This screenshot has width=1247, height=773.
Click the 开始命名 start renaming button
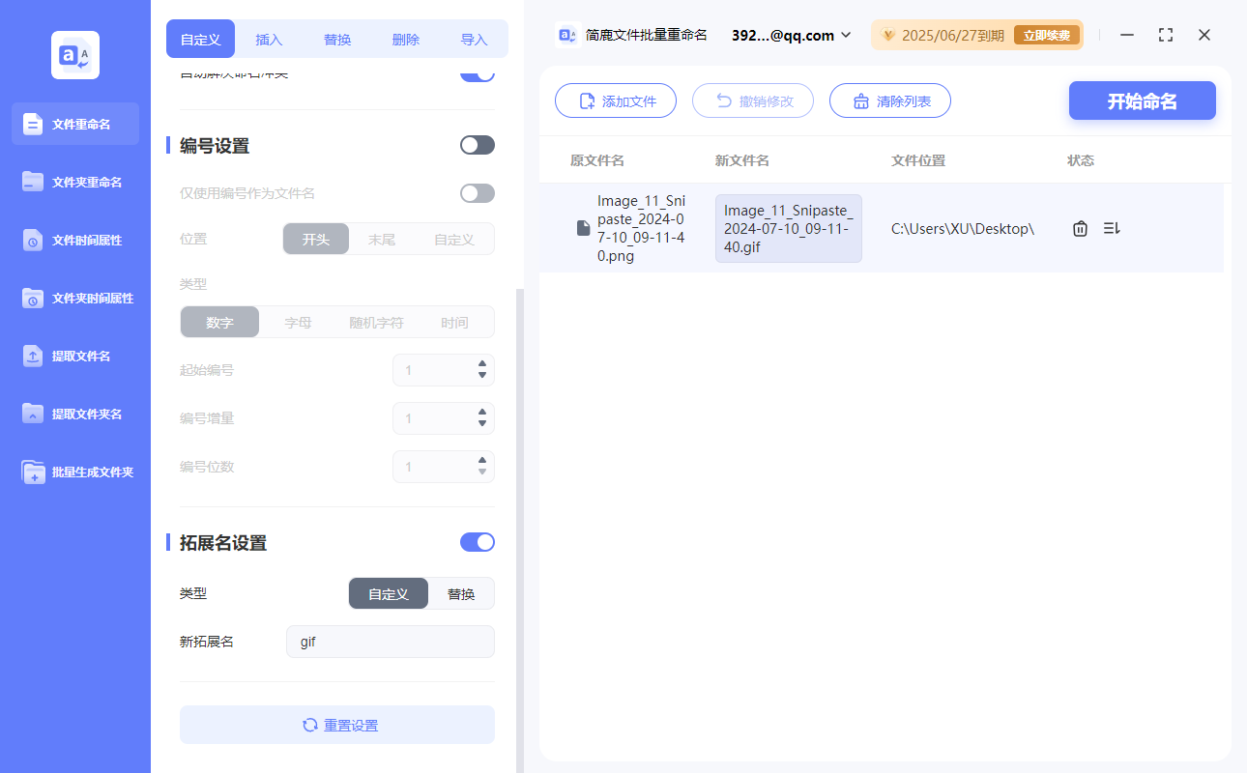(1142, 100)
